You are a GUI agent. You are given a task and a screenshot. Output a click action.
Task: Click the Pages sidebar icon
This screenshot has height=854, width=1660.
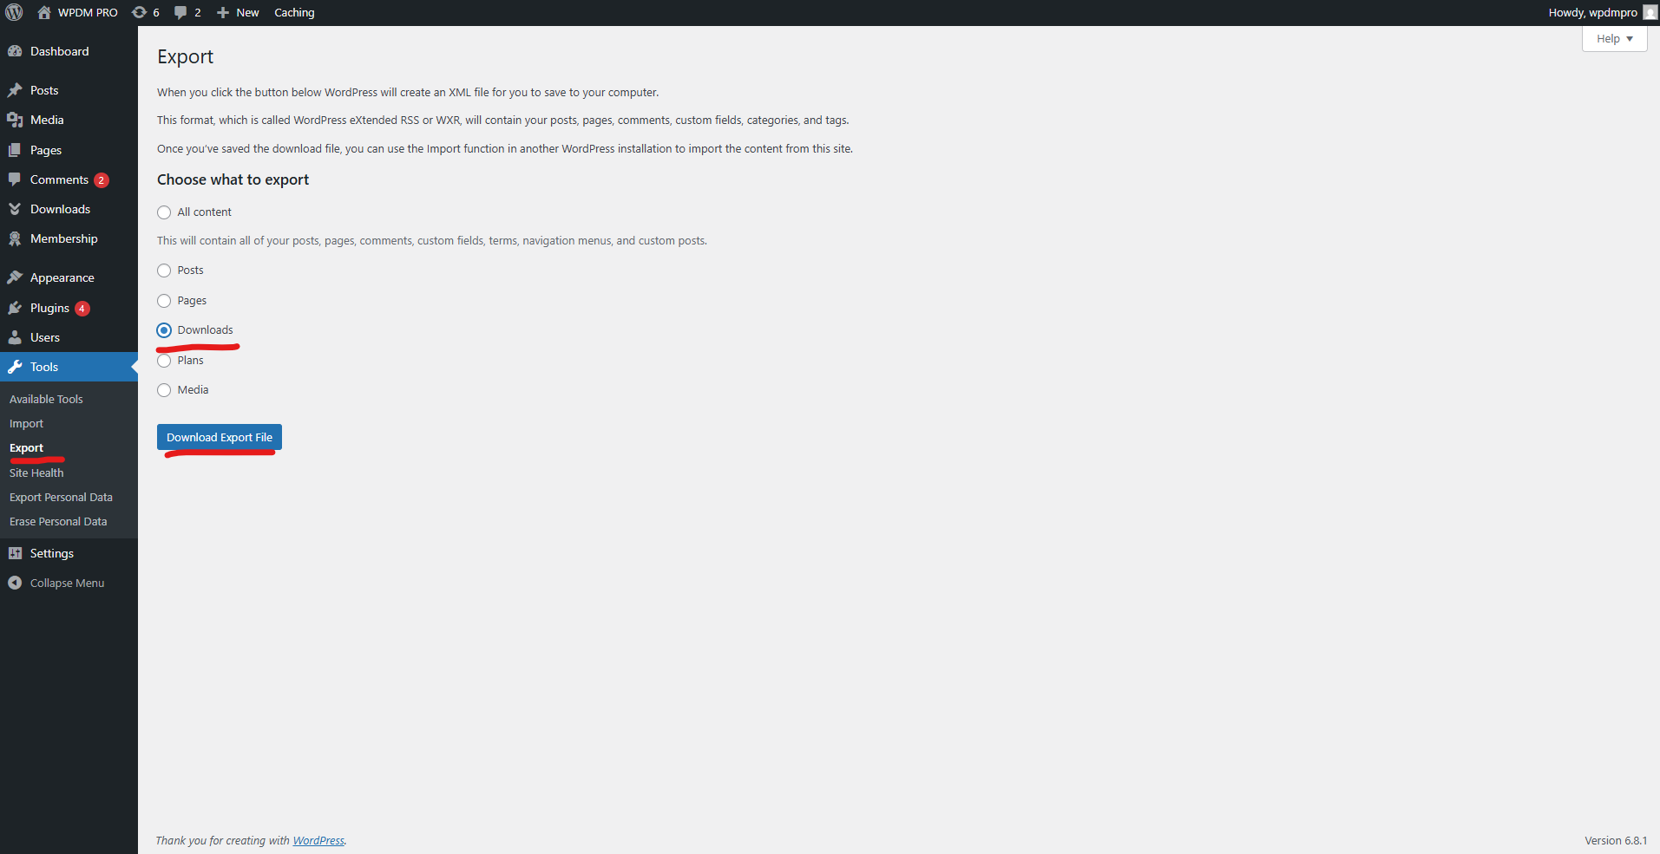pos(15,150)
